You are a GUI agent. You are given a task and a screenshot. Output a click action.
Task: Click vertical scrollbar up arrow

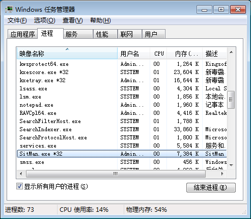click(x=231, y=52)
